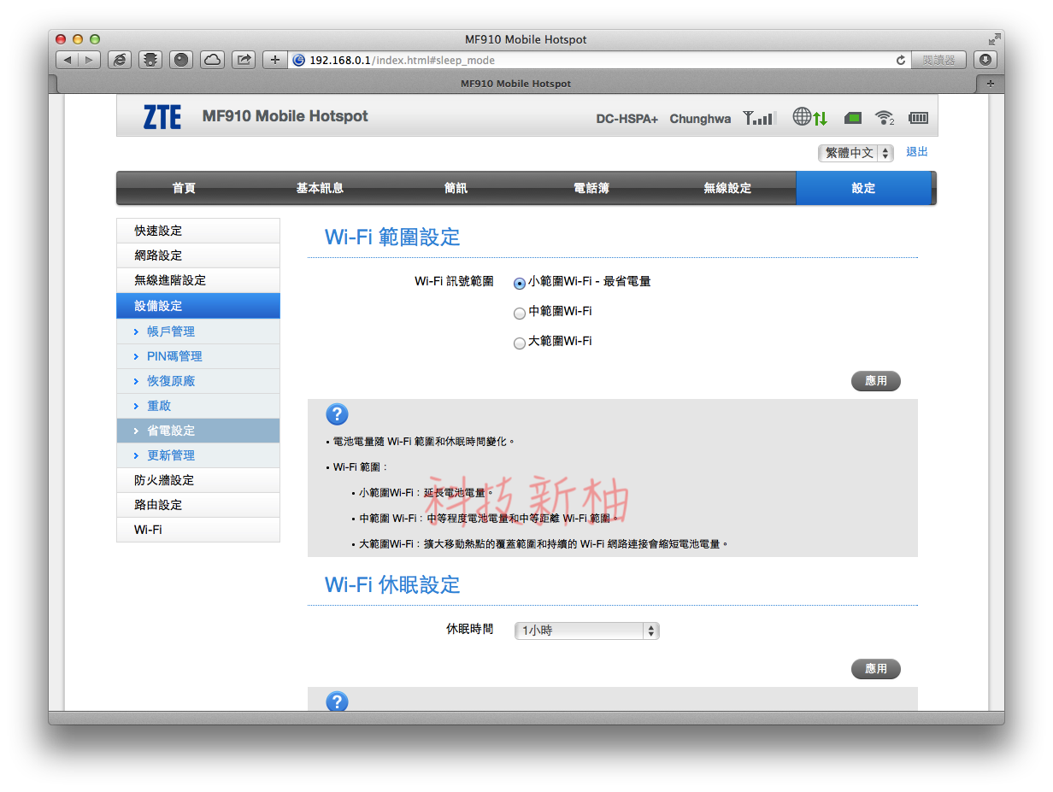The height and width of the screenshot is (792, 1053).
Task: Open the PIN碼管理 submenu item
Action: coord(198,356)
